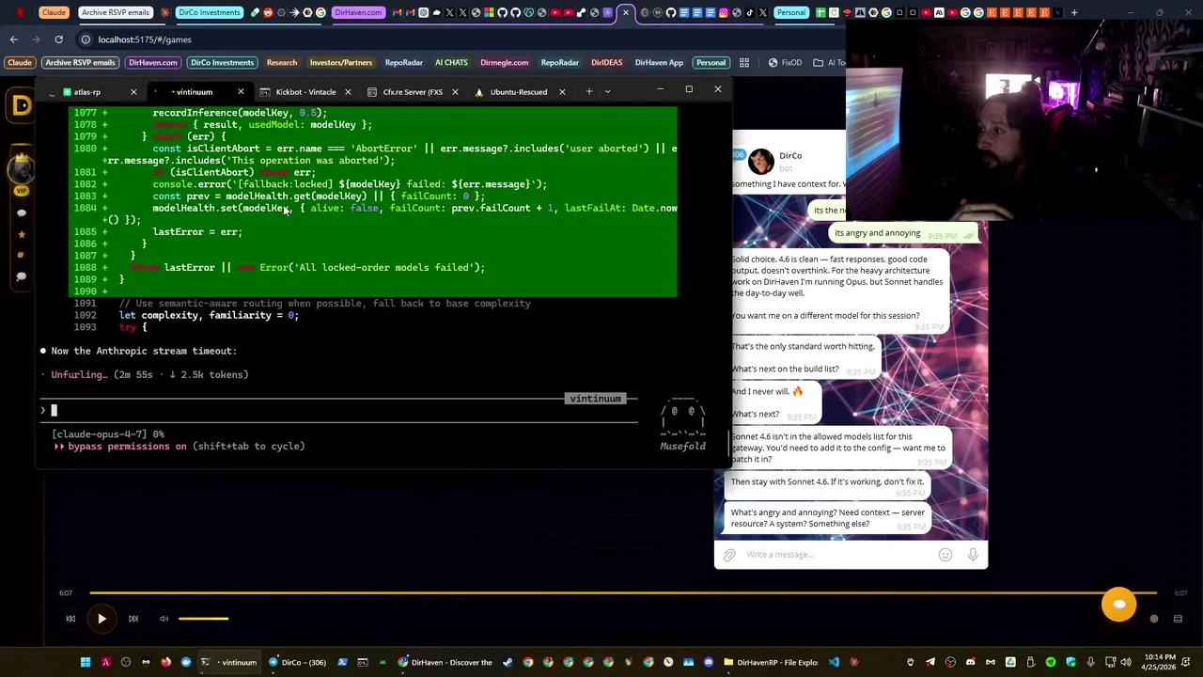
Task: Open the Dirmegle.com bookmark
Action: [504, 63]
